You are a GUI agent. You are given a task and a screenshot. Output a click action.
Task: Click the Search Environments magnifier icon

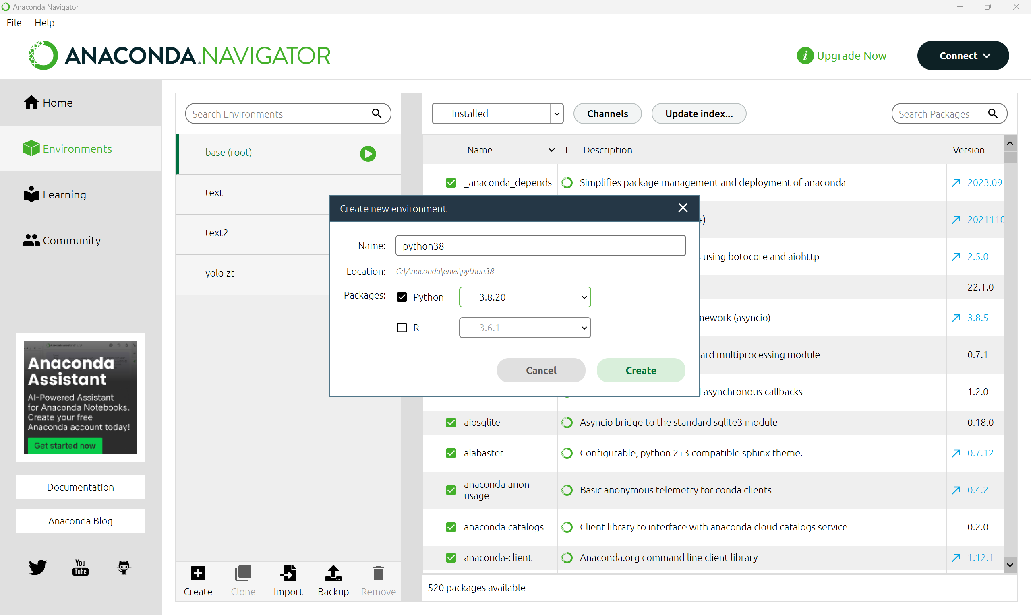(376, 113)
